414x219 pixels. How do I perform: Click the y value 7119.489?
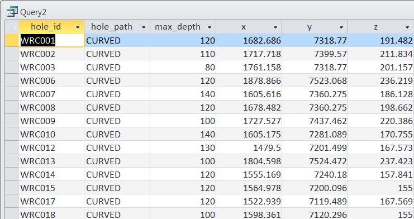(x=315, y=201)
